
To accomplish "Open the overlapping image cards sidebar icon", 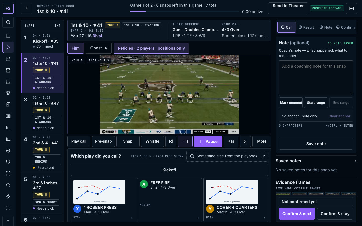I will coord(8,104).
